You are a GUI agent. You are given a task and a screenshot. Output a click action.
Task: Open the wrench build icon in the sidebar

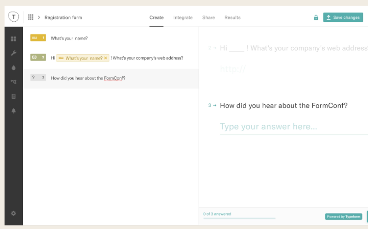(x=13, y=53)
